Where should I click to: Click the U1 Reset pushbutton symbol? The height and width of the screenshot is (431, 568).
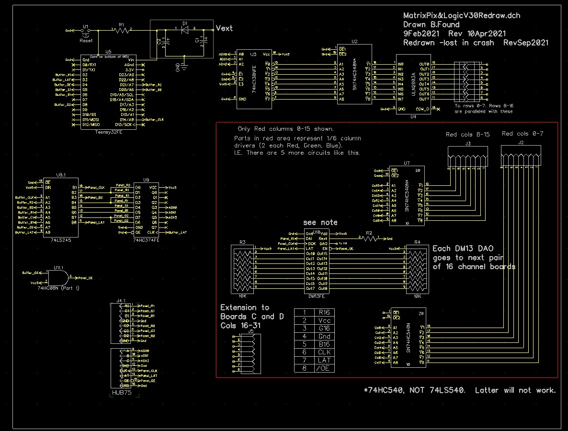[x=86, y=32]
